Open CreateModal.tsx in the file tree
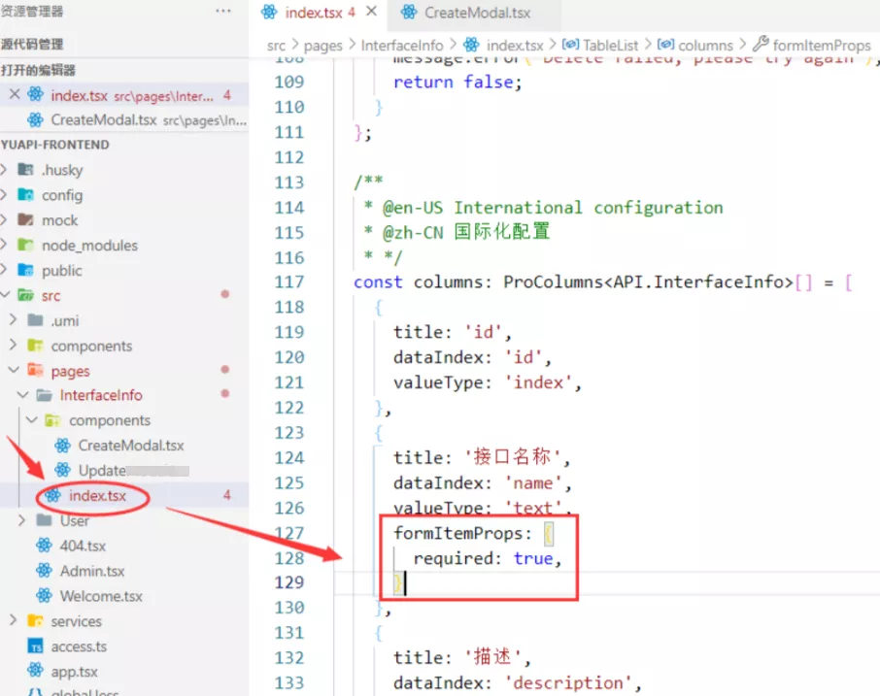The image size is (880, 696). (131, 446)
